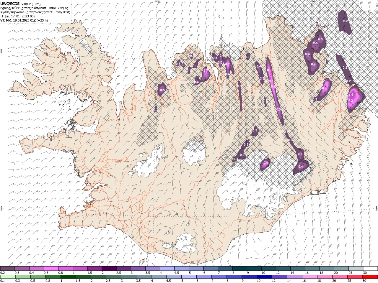Pick top-row legend swatch between 0.3 and 0.4
Viewport: 378px width, 283px height.
pos(22,269)
